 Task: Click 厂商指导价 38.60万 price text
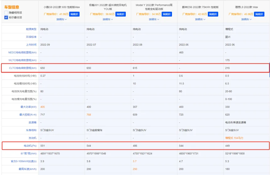tap(102, 14)
